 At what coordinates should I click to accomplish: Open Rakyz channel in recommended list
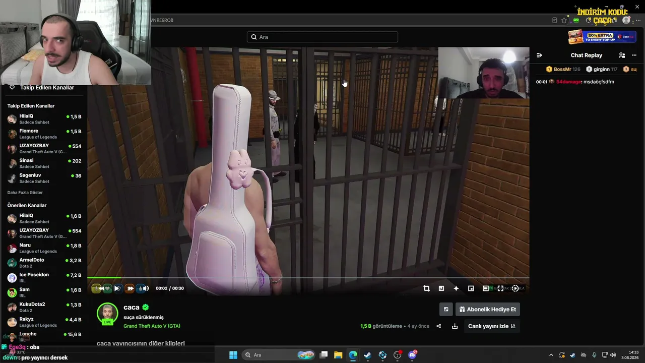point(44,322)
